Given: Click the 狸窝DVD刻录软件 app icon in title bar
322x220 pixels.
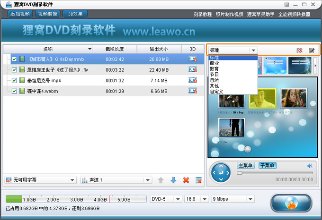Looking at the screenshot, I should click(x=9, y=4).
